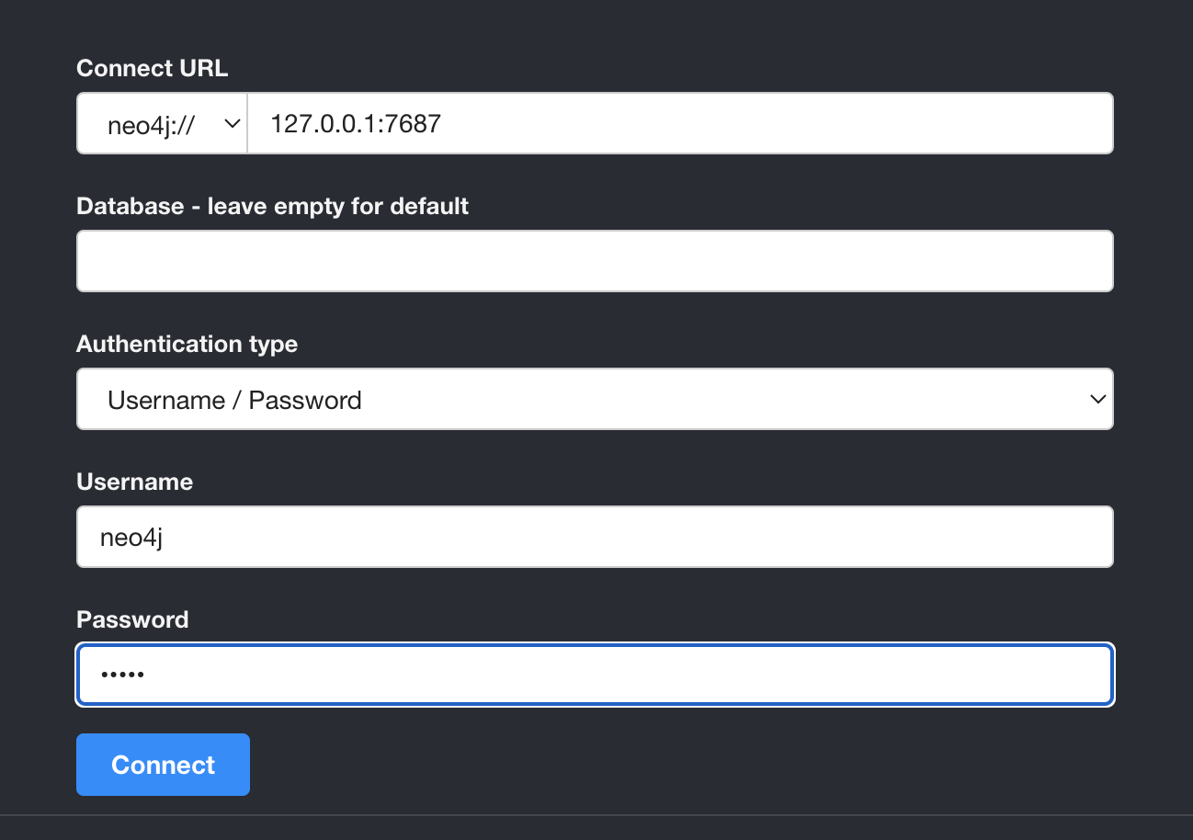Open the Authentication type dropdown
The image size is (1193, 840).
595,399
